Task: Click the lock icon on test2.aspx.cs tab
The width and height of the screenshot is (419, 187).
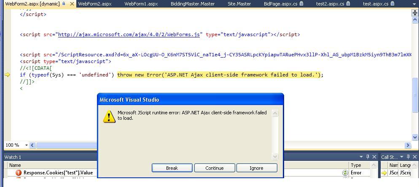Action: coord(348,4)
